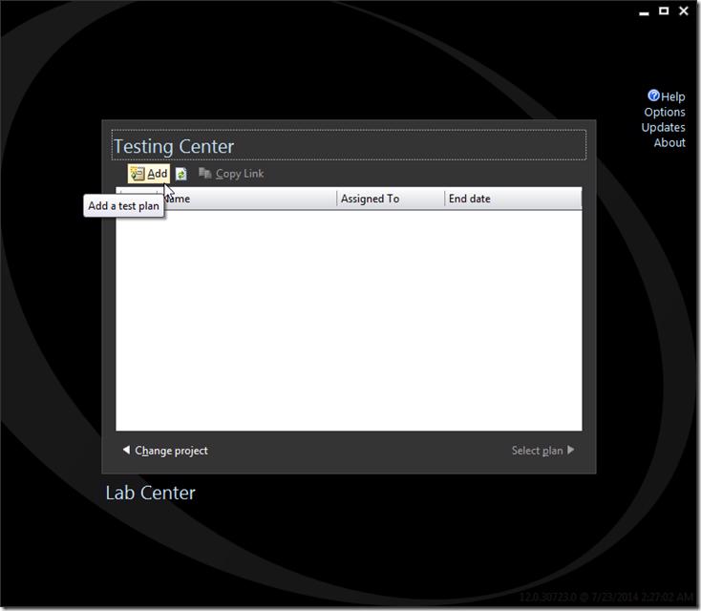Sort by the End date column
Screen dimensions: 701x611
513,199
